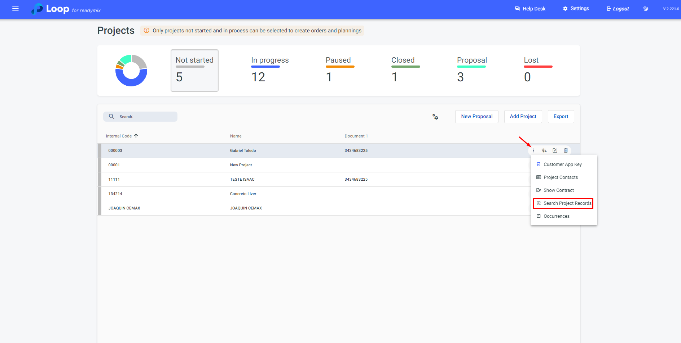Filter projects by In progress status

click(x=270, y=71)
